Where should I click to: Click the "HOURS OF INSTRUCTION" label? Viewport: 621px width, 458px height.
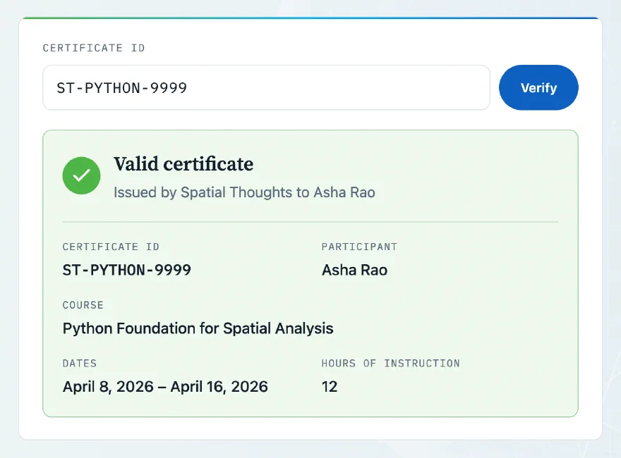coord(390,363)
